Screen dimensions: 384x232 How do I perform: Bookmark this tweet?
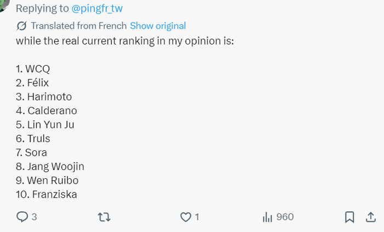(349, 217)
